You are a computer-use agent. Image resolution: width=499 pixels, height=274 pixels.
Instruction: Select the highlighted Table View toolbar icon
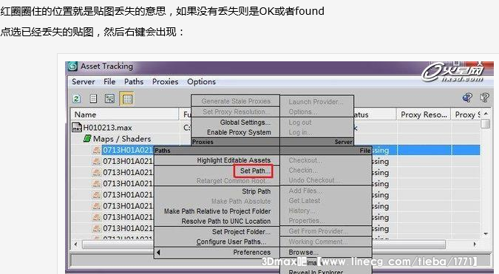tap(127, 99)
